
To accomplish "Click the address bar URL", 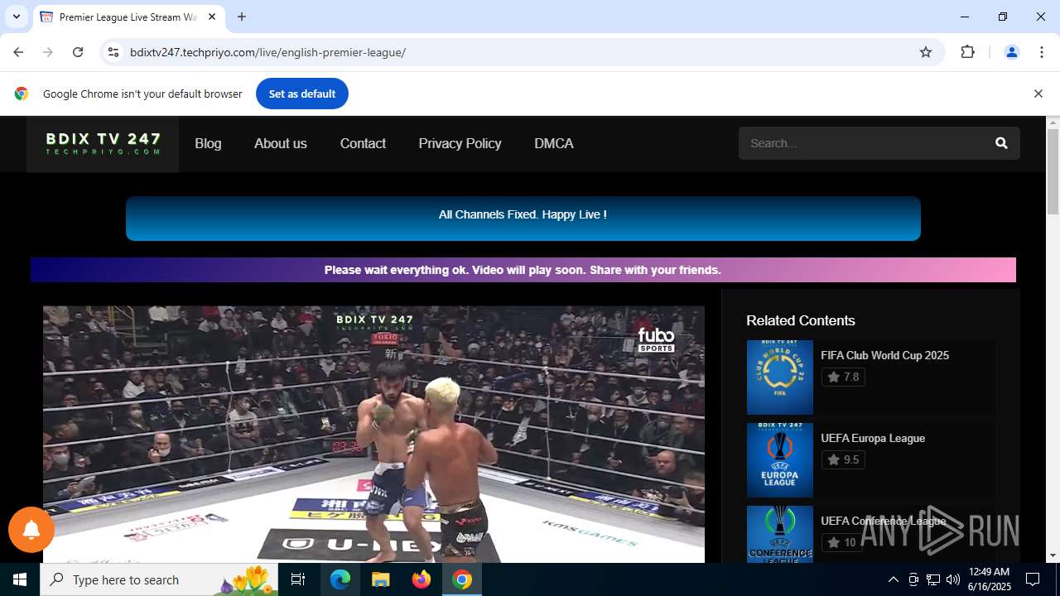I will 267,52.
